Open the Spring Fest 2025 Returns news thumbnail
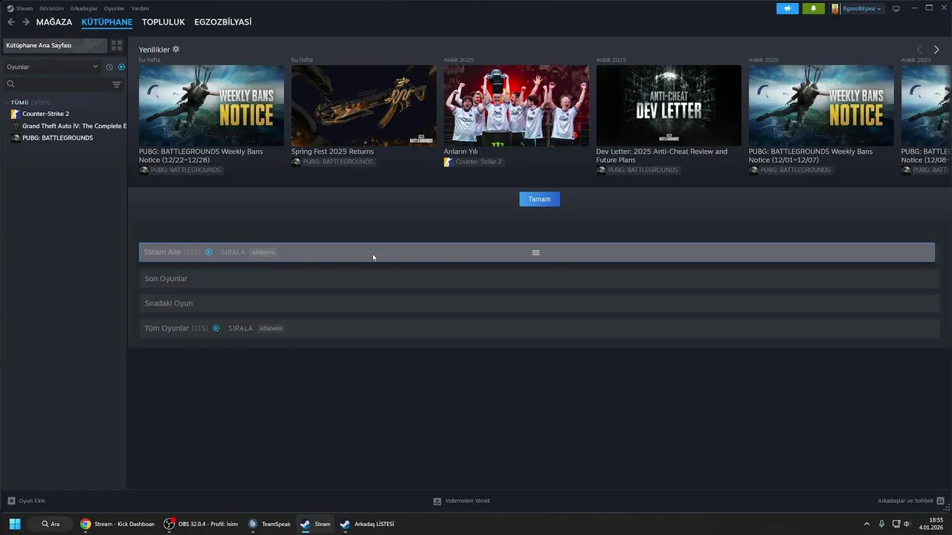The height and width of the screenshot is (535, 952). [x=364, y=106]
